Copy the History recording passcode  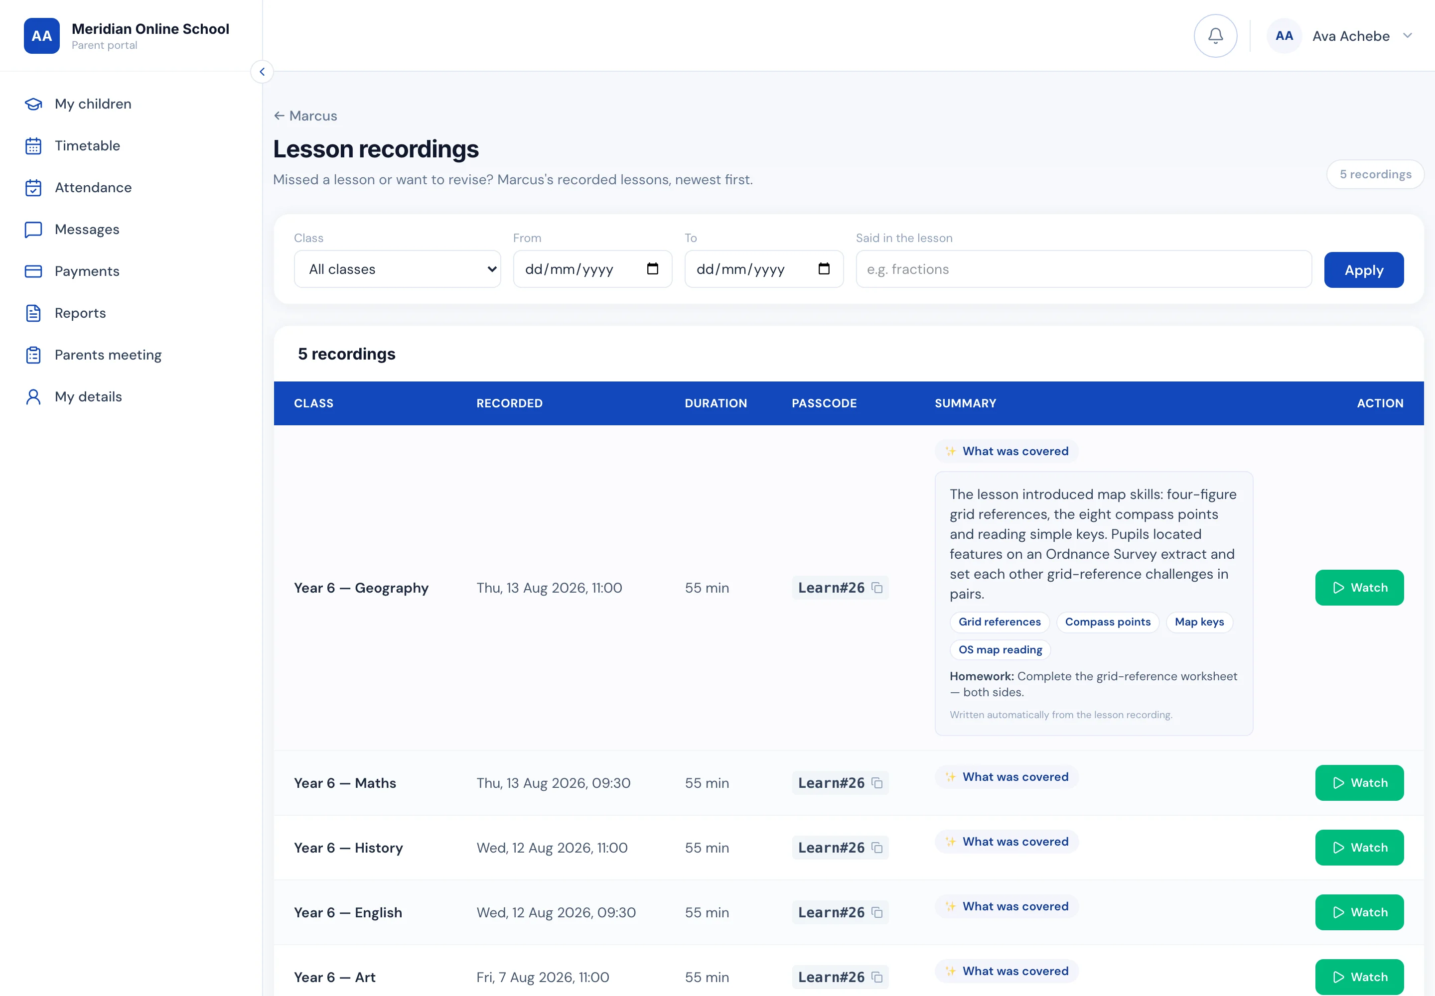click(x=877, y=848)
